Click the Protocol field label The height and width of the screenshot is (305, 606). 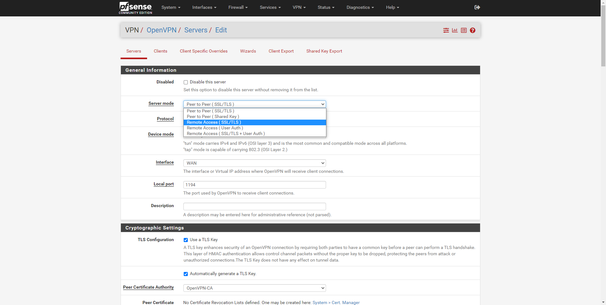165,119
